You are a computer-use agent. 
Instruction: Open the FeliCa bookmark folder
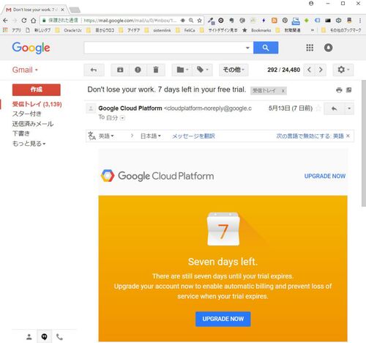click(x=185, y=30)
